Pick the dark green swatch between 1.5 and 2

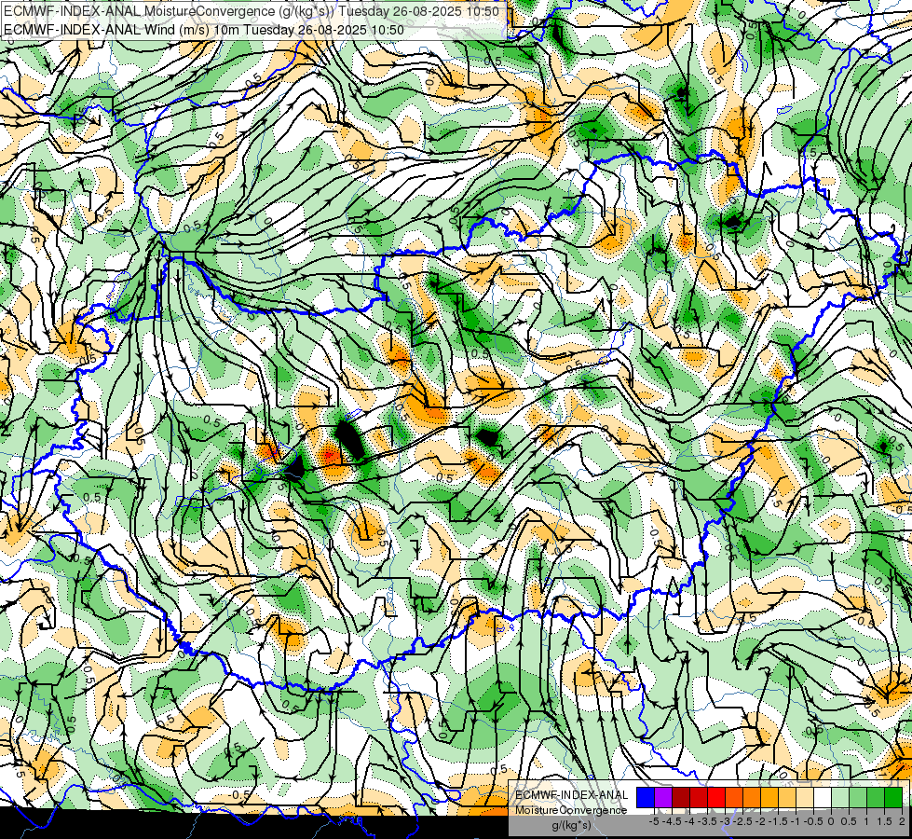(892, 797)
